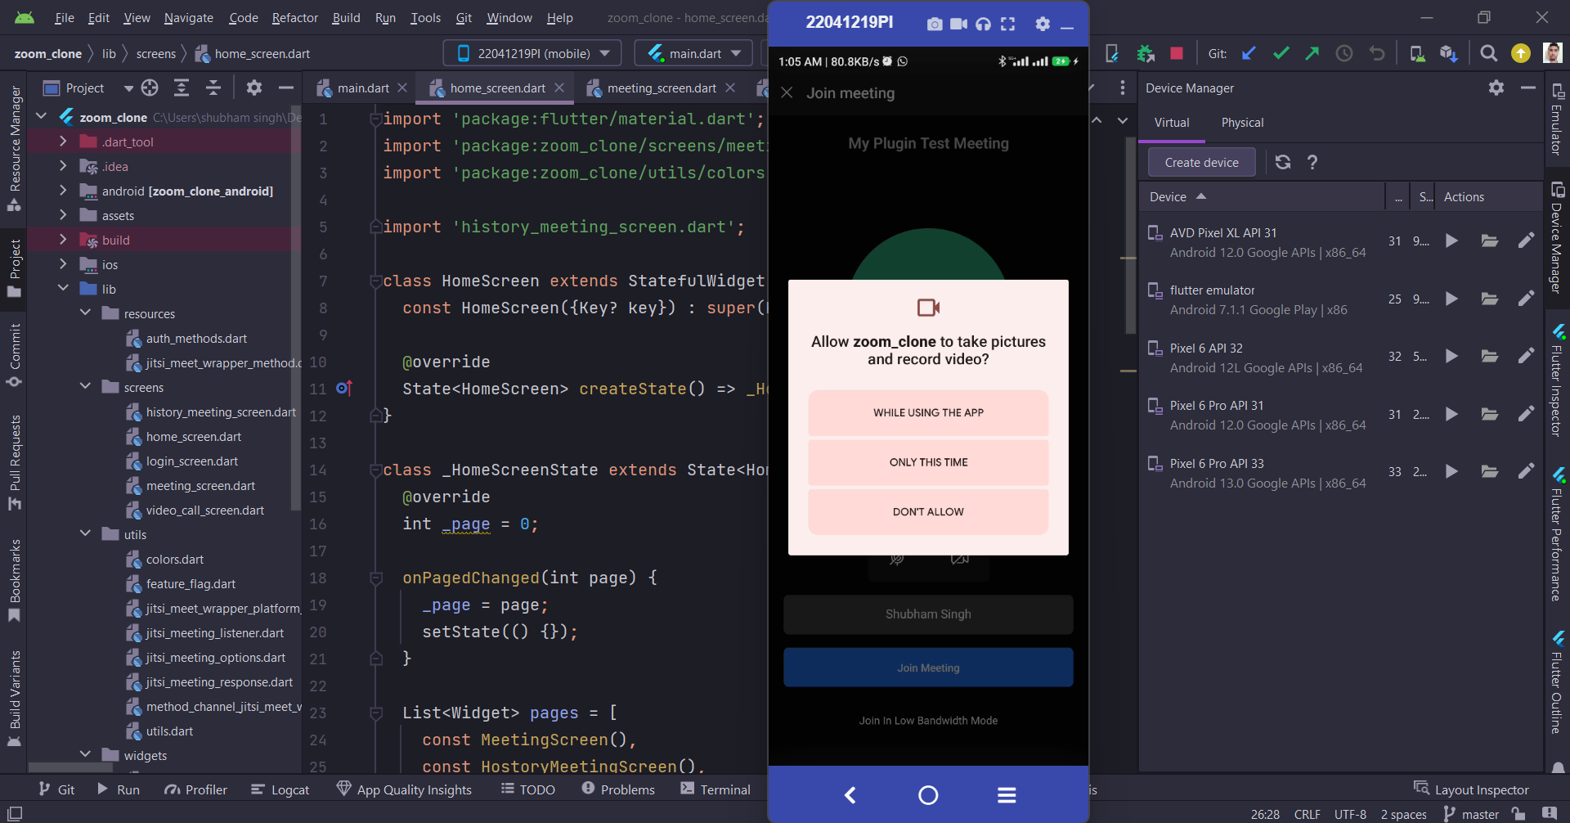
Task: Choose DON'T ALLOW permission
Action: pyautogui.click(x=928, y=511)
